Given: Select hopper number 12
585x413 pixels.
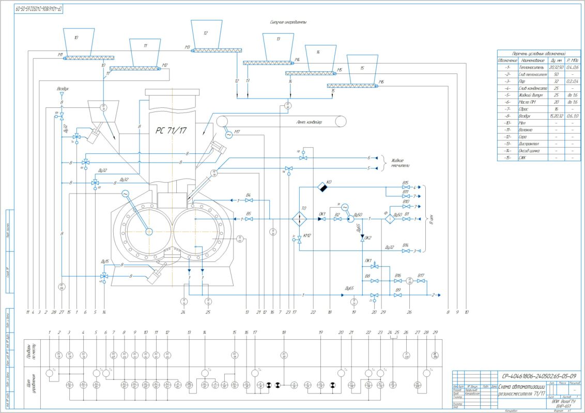Looking at the screenshot, I should (x=206, y=34).
